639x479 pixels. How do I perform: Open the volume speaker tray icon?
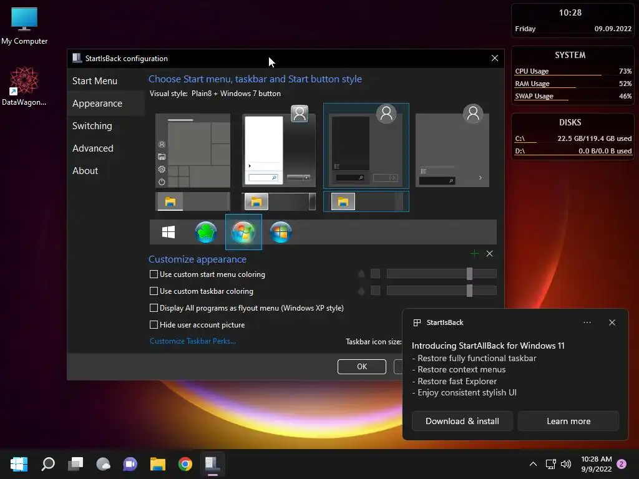(x=565, y=464)
